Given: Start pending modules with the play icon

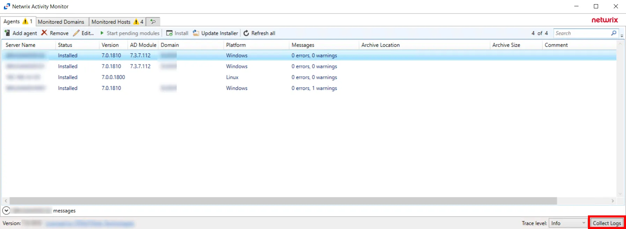Looking at the screenshot, I should click(x=102, y=33).
